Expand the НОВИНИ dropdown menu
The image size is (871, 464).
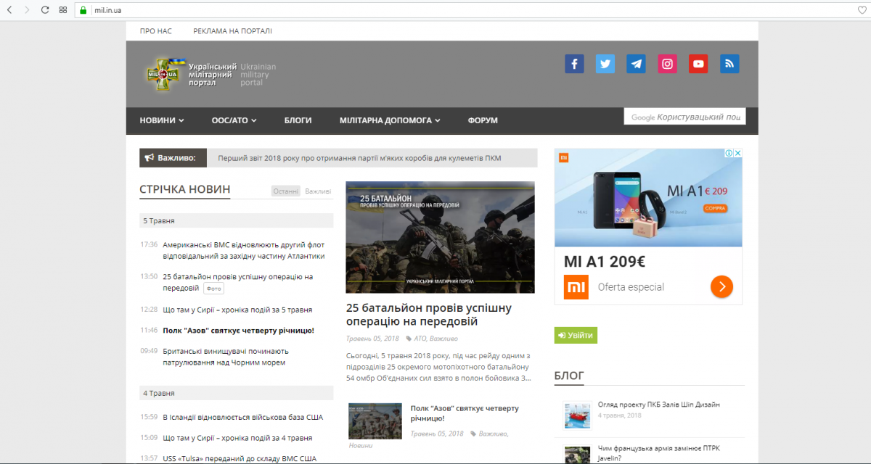(x=162, y=120)
